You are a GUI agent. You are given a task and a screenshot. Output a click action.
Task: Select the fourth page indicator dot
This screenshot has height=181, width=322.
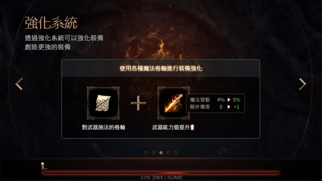[x=168, y=153]
